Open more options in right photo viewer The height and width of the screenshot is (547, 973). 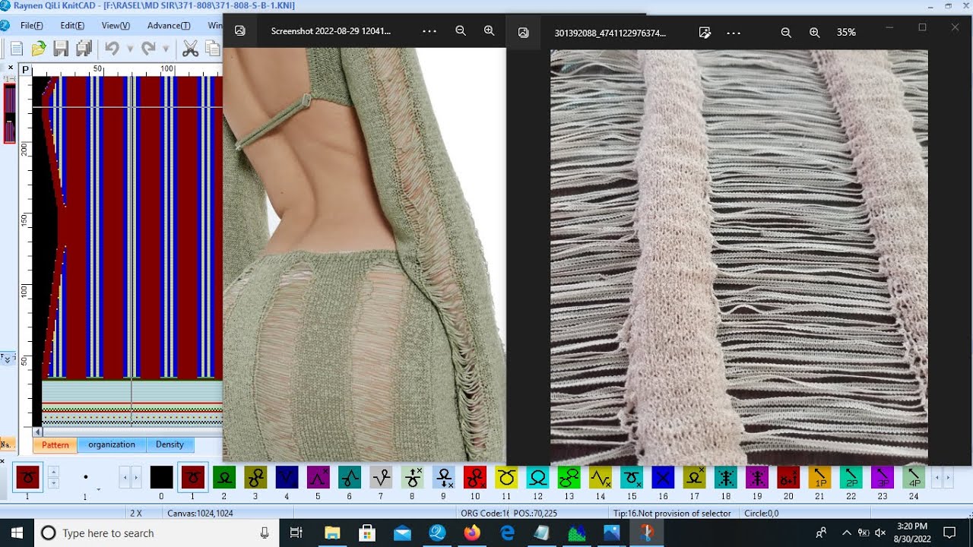pyautogui.click(x=734, y=33)
